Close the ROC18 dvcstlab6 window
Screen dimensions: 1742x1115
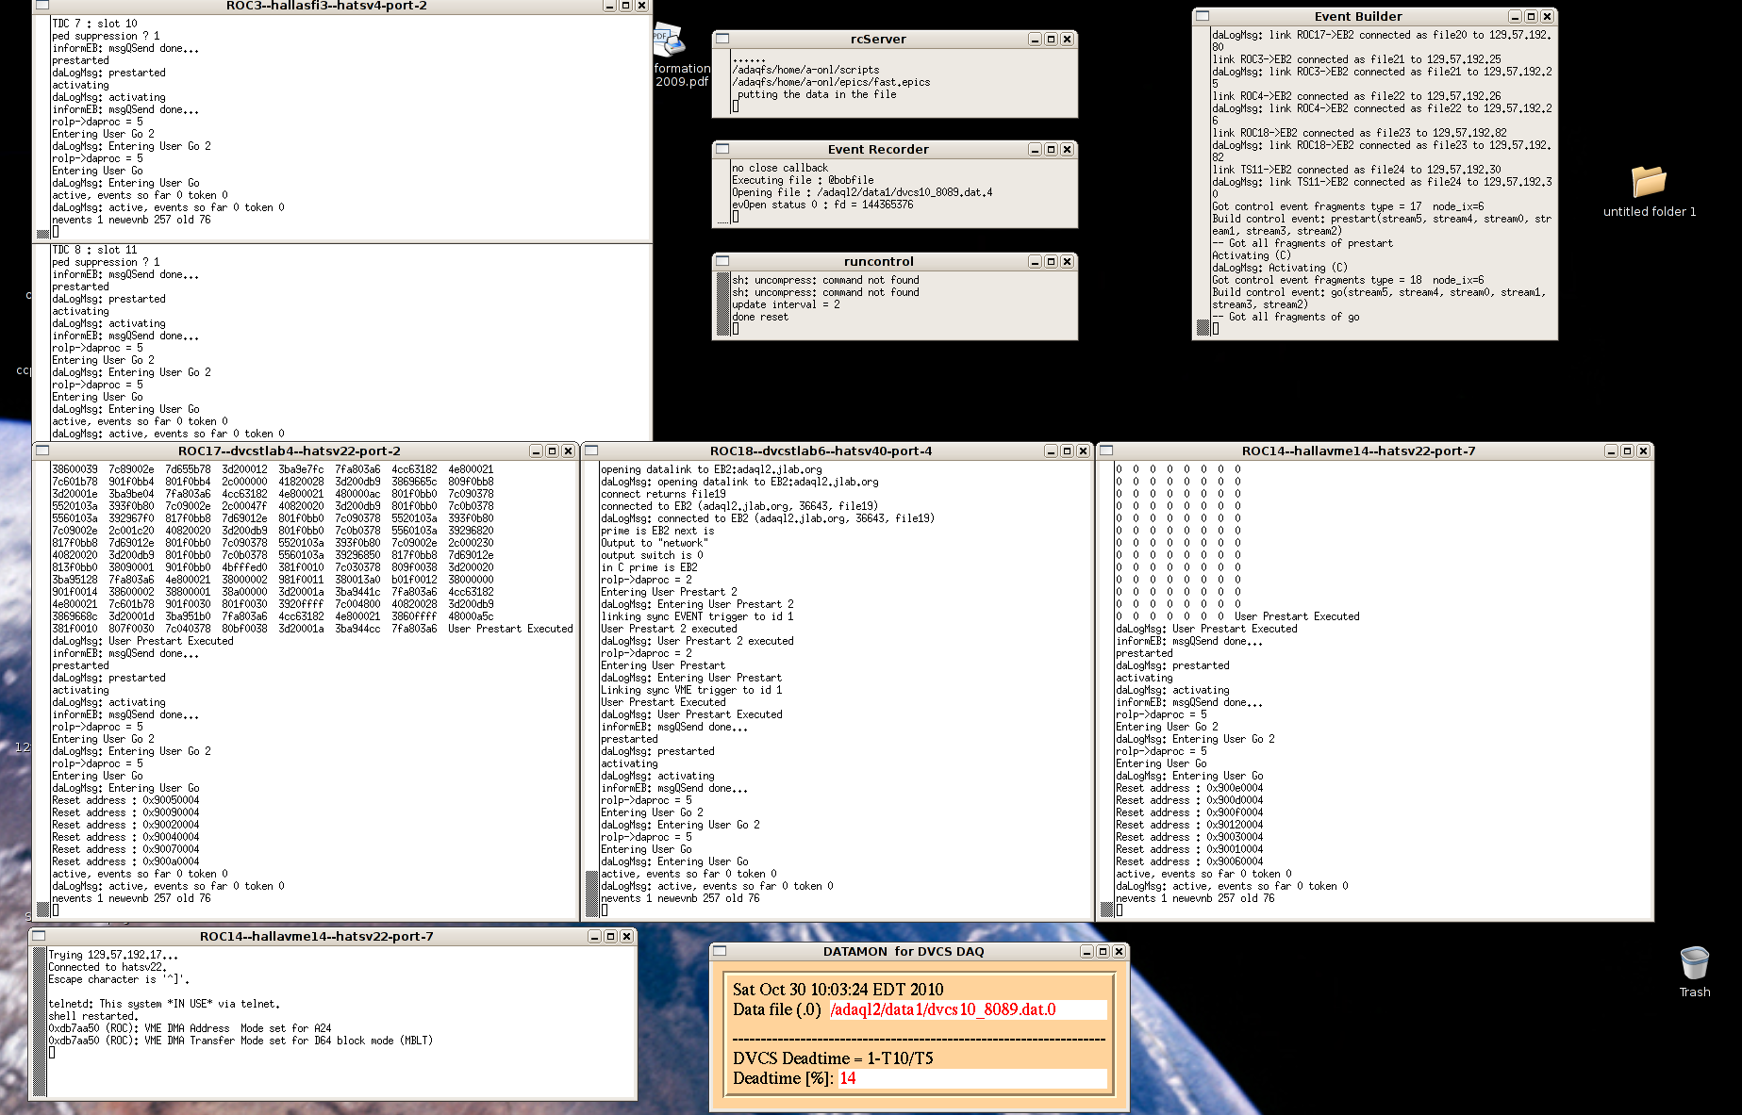coord(1083,451)
